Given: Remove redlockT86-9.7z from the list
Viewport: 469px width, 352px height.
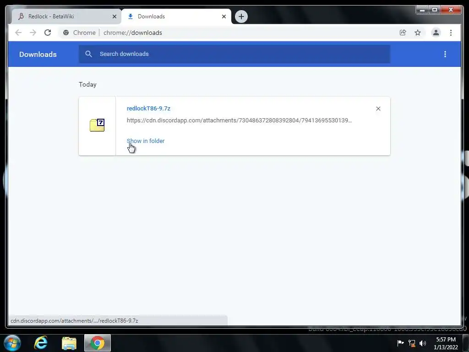Looking at the screenshot, I should coord(378,109).
